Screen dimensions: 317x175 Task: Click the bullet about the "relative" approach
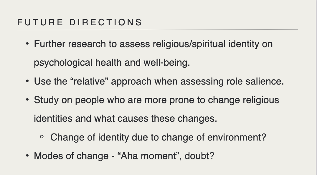pos(159,81)
